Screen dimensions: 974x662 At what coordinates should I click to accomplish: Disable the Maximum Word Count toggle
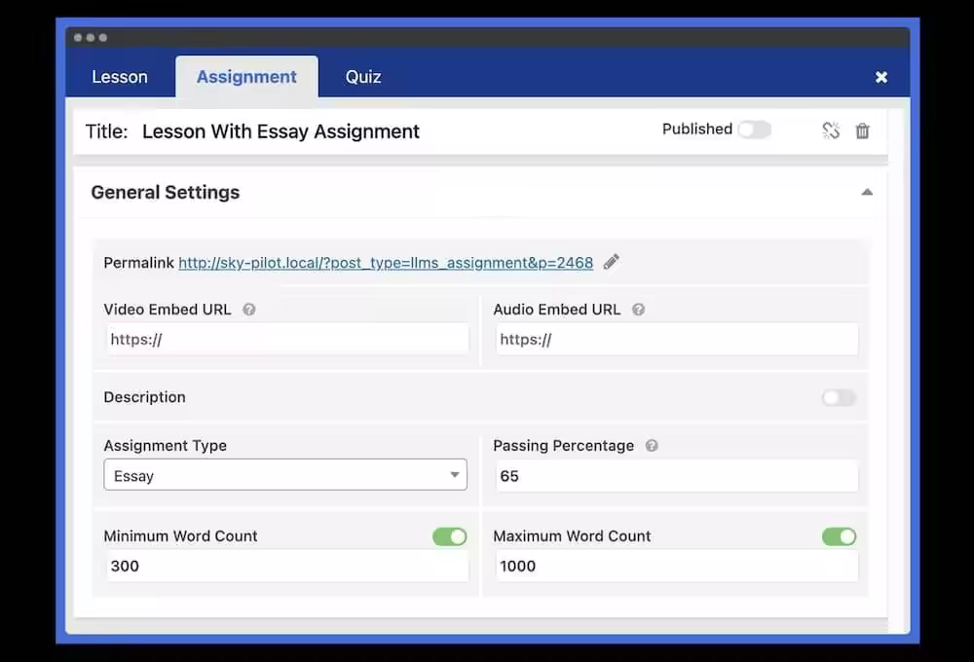pos(840,536)
